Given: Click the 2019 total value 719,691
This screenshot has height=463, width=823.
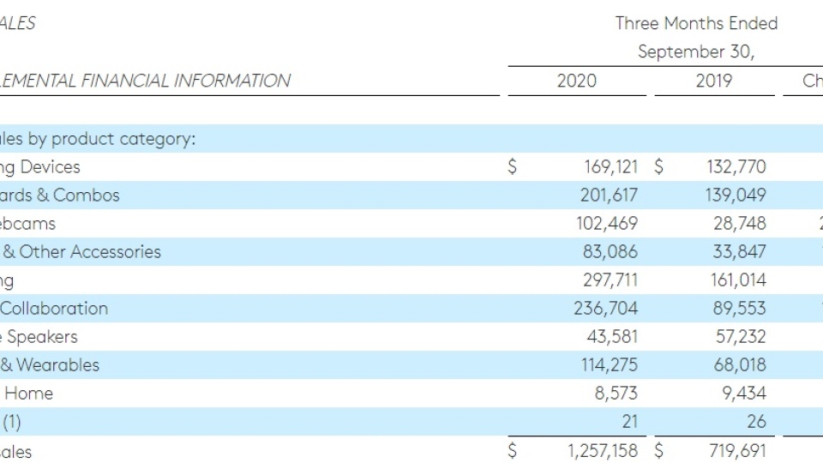Looking at the screenshot, I should click(741, 450).
